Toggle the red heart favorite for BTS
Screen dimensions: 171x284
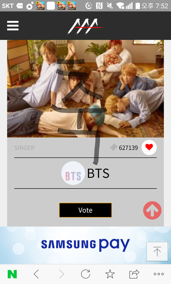[149, 148]
